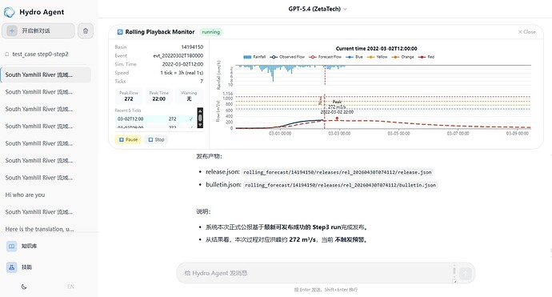Click the Rolling Playback Monitor panel icon

click(x=120, y=32)
